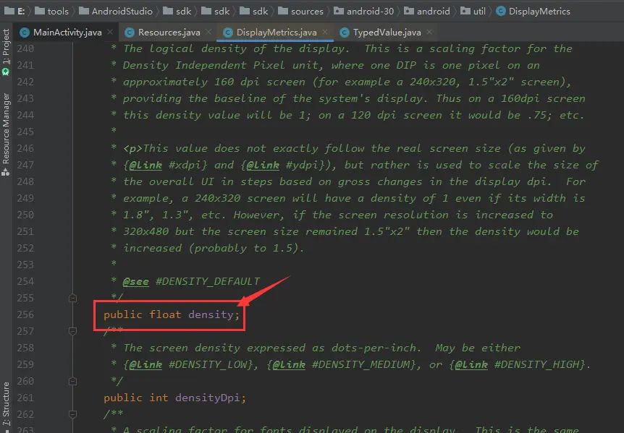This screenshot has width=624, height=433.
Task: Close the MainActivity.java tab
Action: tap(110, 32)
